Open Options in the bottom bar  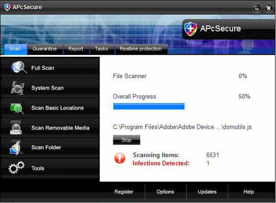(x=165, y=192)
